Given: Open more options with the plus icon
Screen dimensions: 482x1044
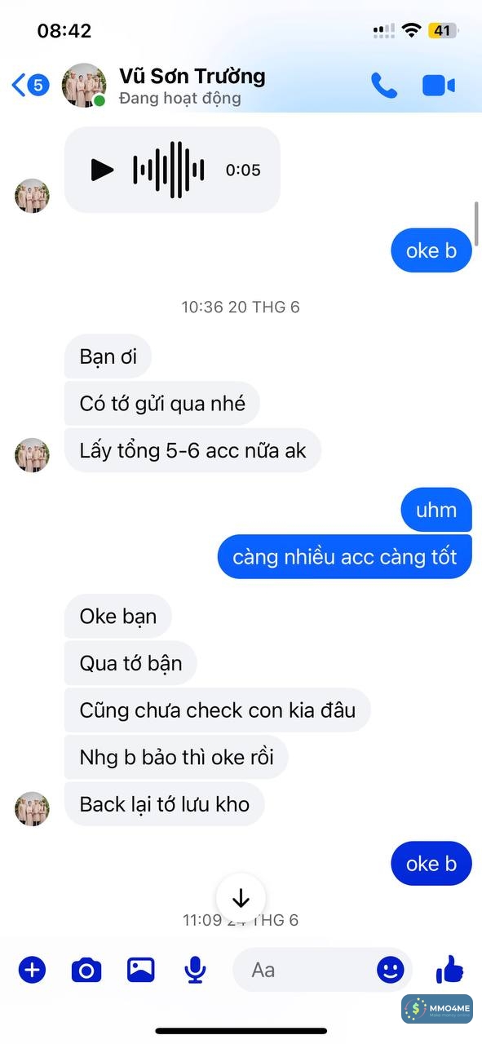Looking at the screenshot, I should click(32, 970).
